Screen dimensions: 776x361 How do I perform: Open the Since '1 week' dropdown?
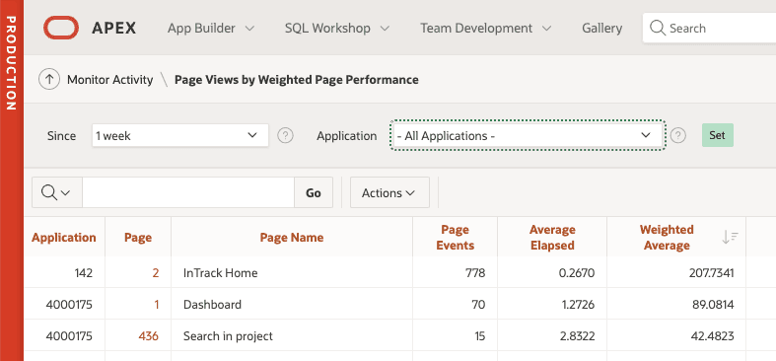180,135
